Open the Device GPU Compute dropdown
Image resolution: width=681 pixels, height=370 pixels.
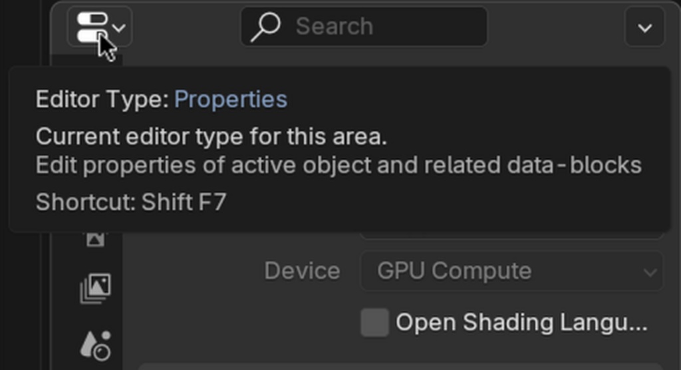point(505,272)
